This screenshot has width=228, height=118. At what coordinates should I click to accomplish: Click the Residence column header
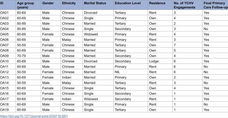point(160,5)
